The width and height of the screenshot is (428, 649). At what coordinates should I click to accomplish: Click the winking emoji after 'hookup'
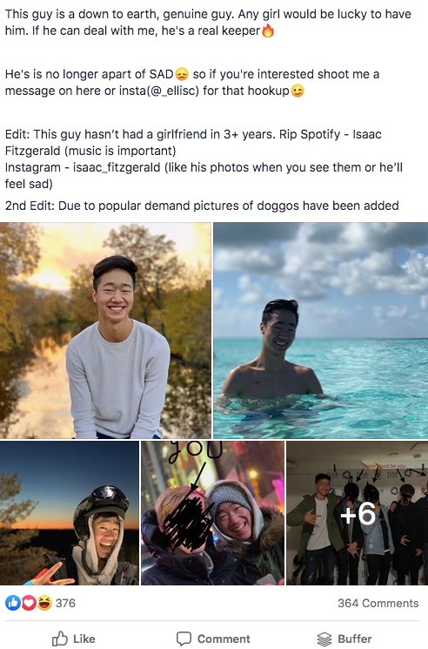click(x=298, y=91)
